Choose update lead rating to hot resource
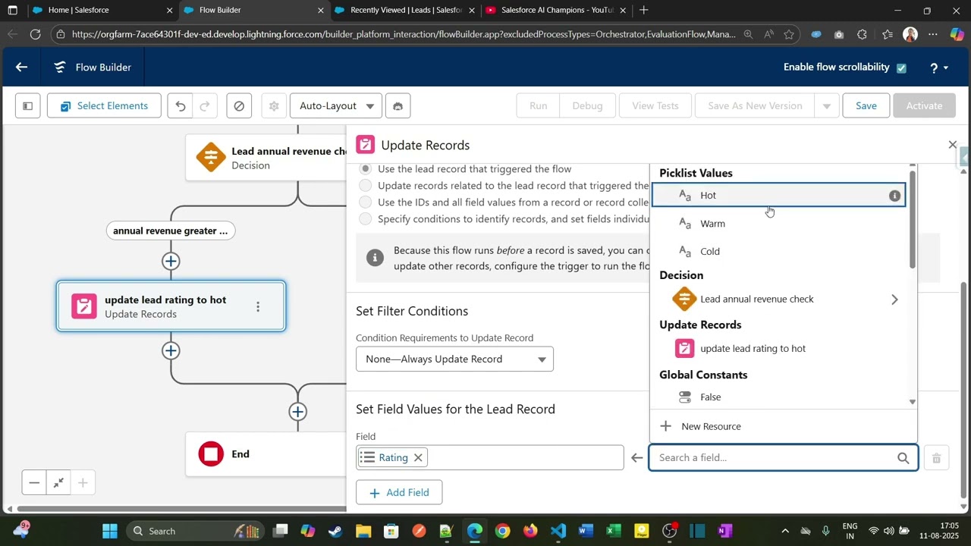971x546 pixels. tap(778, 349)
